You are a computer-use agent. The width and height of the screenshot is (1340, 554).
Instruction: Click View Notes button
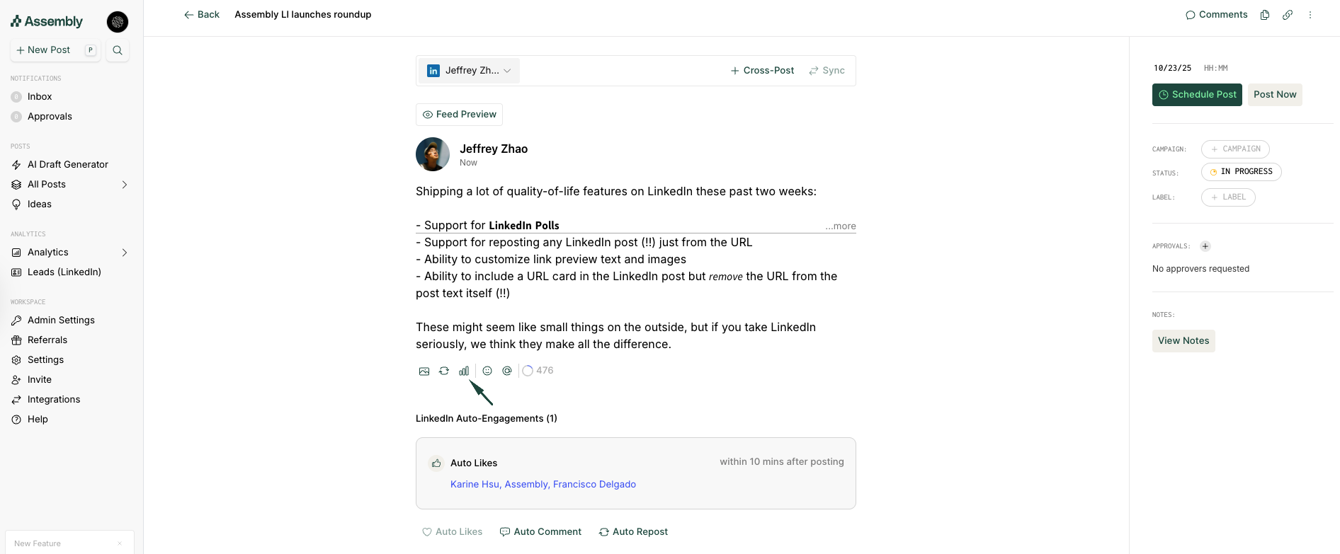coord(1183,341)
